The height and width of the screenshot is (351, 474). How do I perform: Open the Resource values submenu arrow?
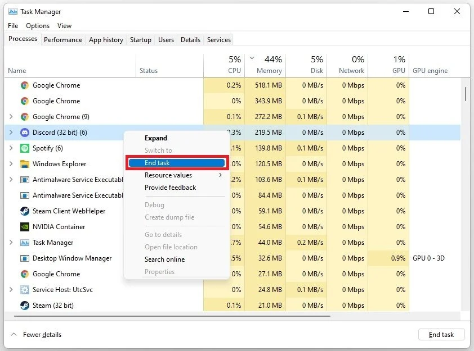(220, 175)
